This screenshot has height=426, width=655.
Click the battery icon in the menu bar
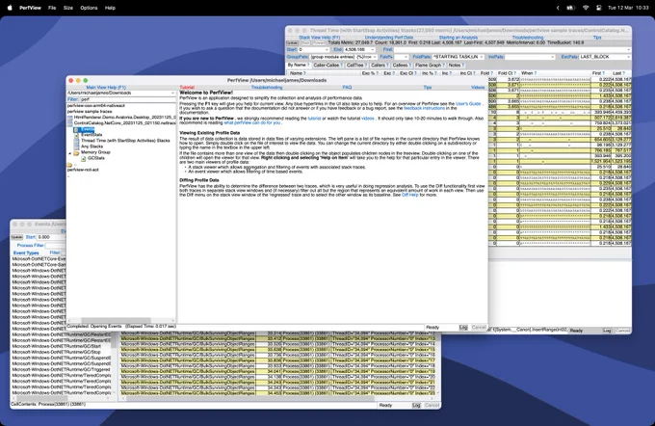[570, 8]
